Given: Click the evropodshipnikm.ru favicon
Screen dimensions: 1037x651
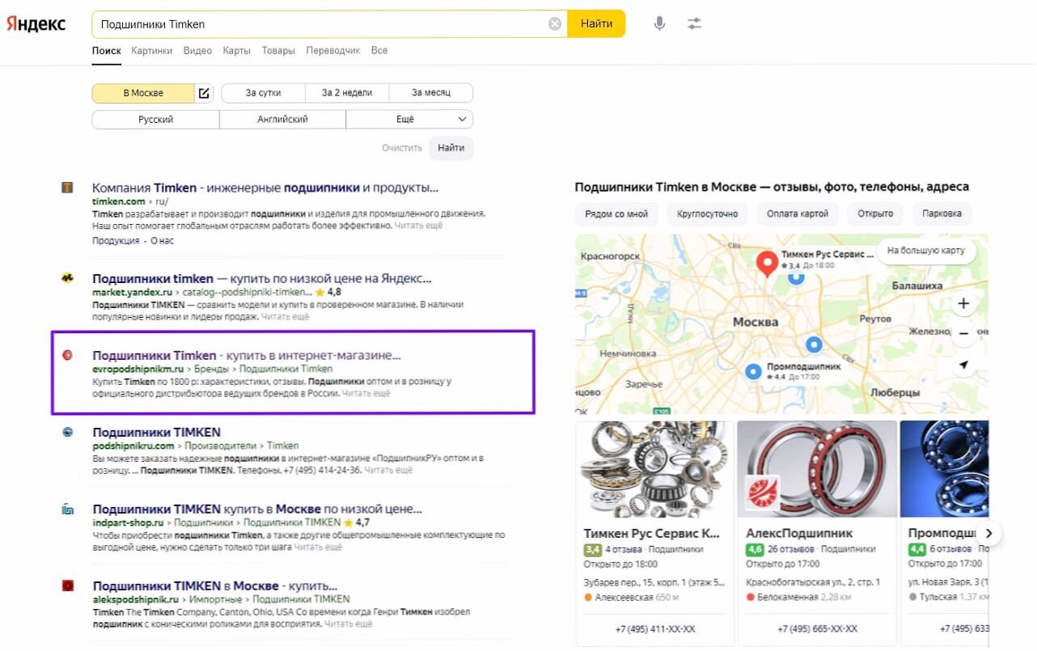Looking at the screenshot, I should pos(68,355).
